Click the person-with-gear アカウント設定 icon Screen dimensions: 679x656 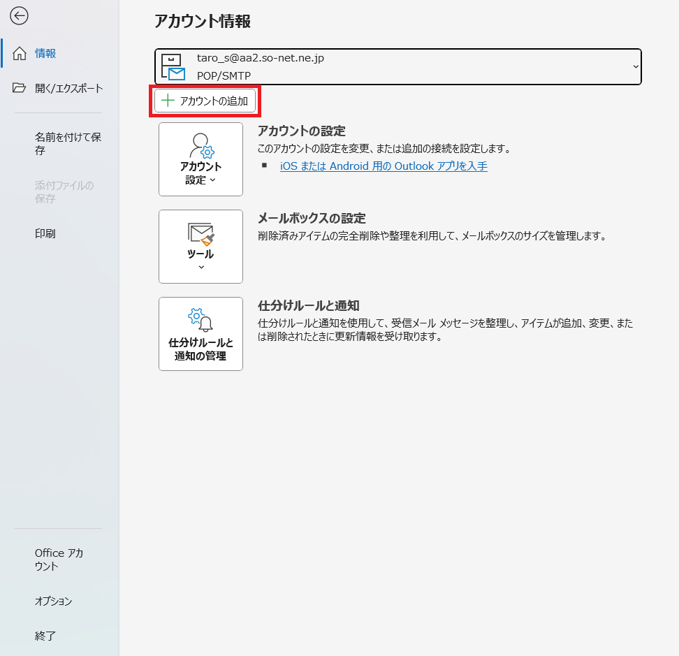pyautogui.click(x=201, y=145)
